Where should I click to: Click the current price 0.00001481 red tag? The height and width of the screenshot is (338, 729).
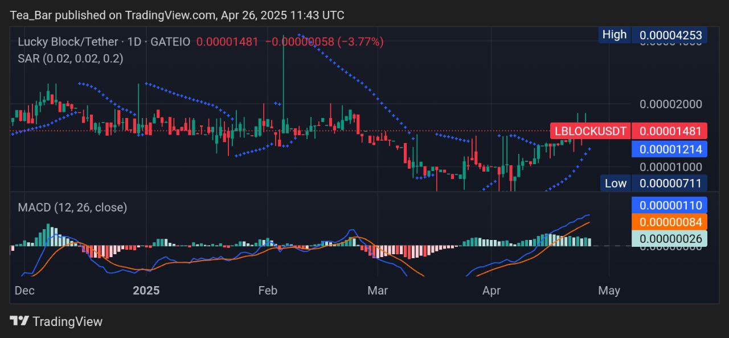[x=670, y=131]
